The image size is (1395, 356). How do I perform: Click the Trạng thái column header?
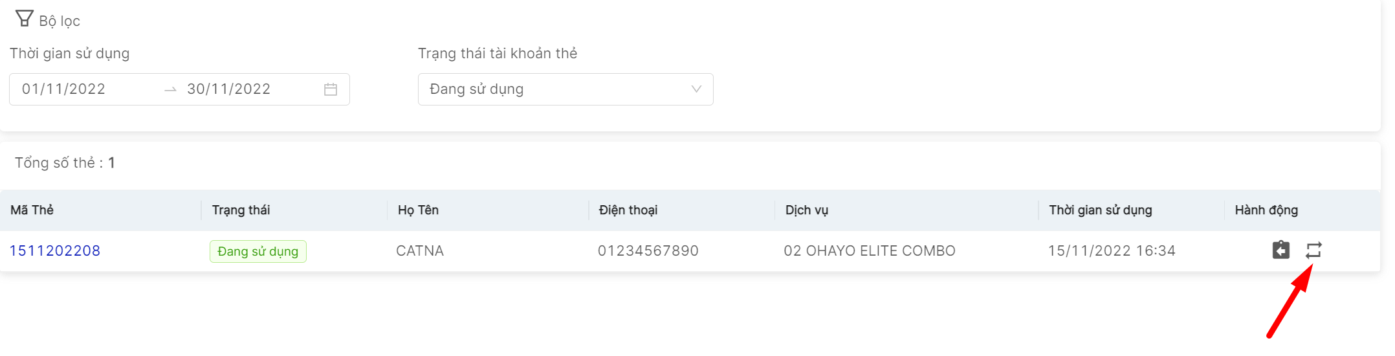tap(241, 210)
